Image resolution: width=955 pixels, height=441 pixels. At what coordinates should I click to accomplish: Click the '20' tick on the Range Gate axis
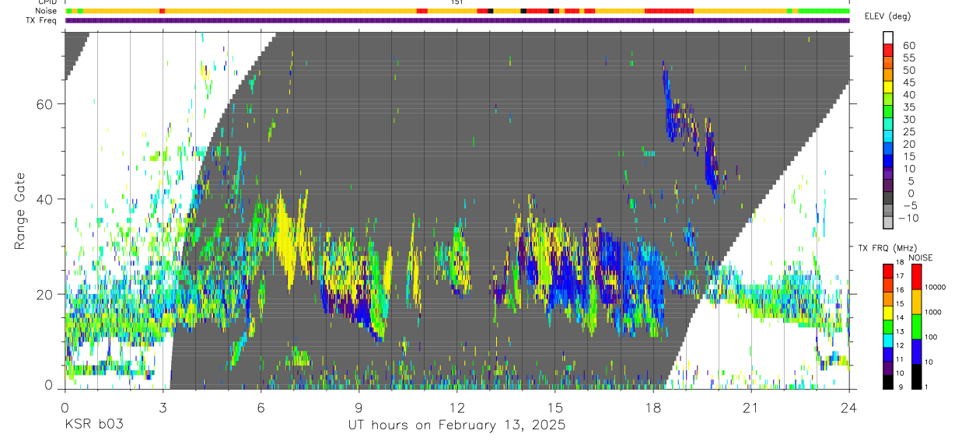44,295
